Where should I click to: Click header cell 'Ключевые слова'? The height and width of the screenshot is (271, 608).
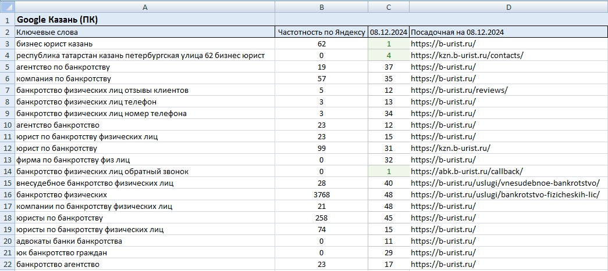click(145, 32)
